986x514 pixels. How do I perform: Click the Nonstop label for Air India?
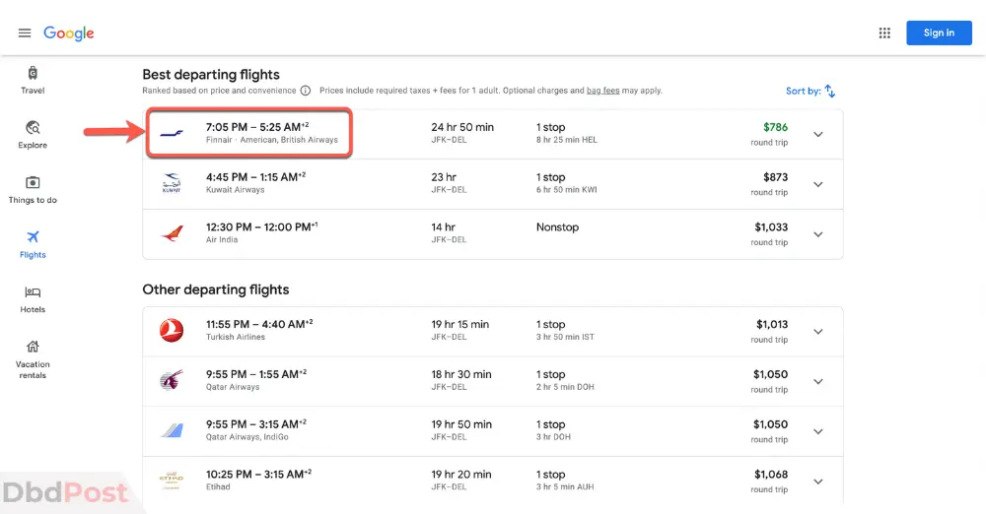coord(557,227)
